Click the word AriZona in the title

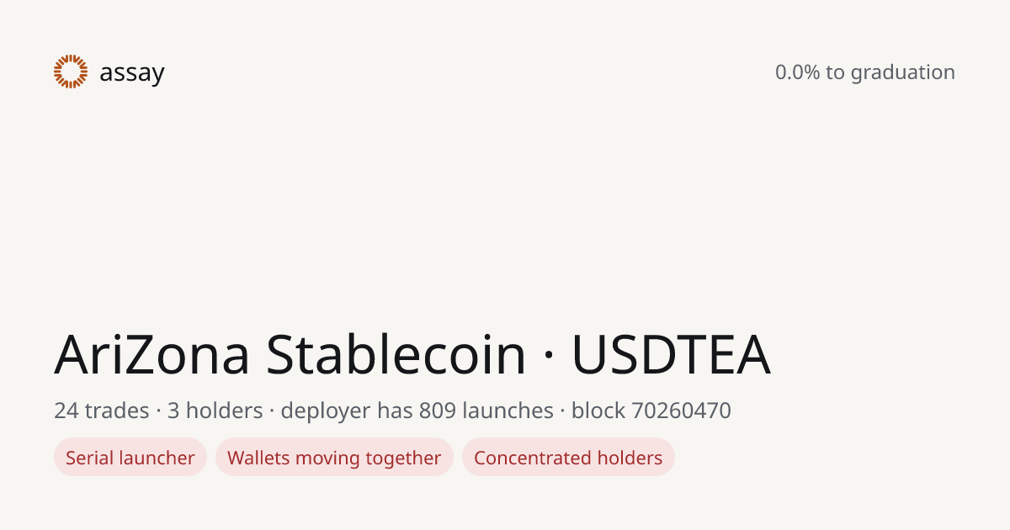(152, 354)
